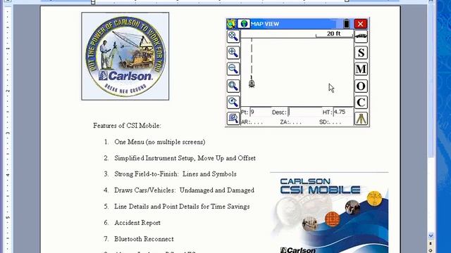Zoom out with minus magnifier icon

pos(233,69)
